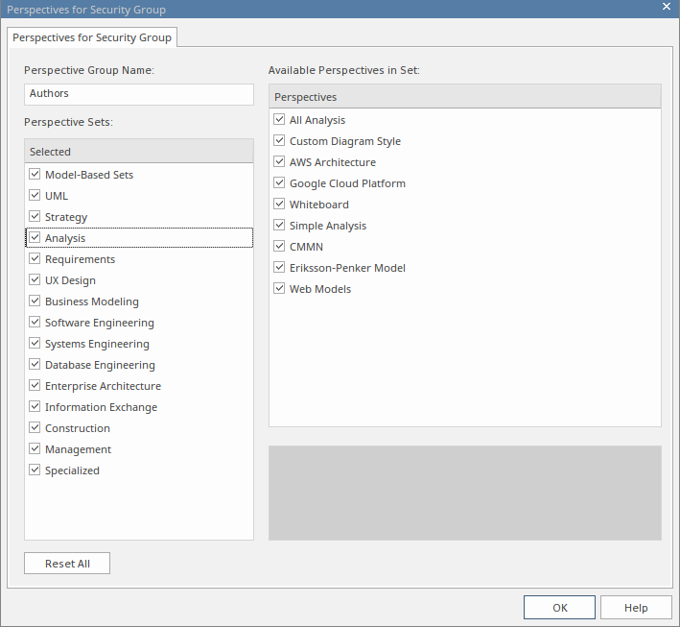Select the Business Modeling set row
680x627 pixels.
click(91, 301)
